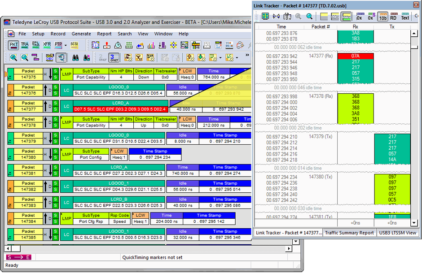Viewport: 422px width, 273px height.
Task: Open the Record menu
Action: 58,34
